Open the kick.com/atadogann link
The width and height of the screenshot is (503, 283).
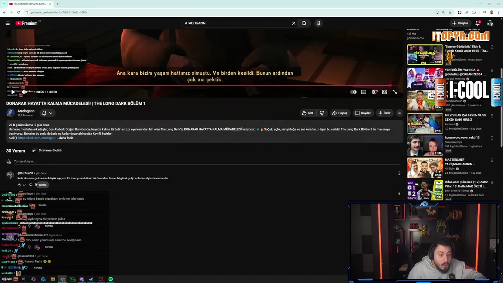click(37, 138)
